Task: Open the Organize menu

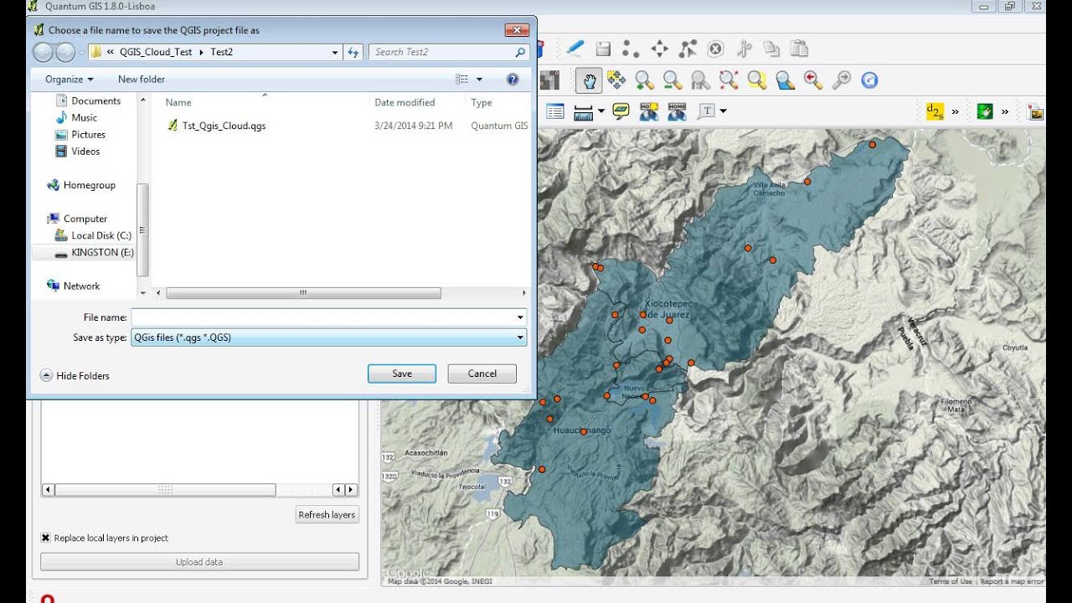Action: click(x=70, y=80)
